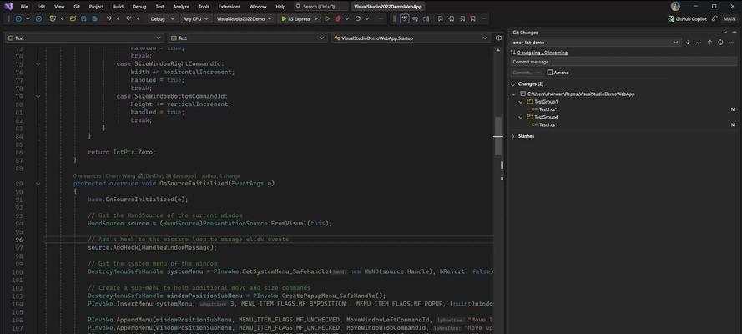Screen dimensions: 742x334
Task: Click the editor vertical scrollbar thumb
Action: point(497,135)
